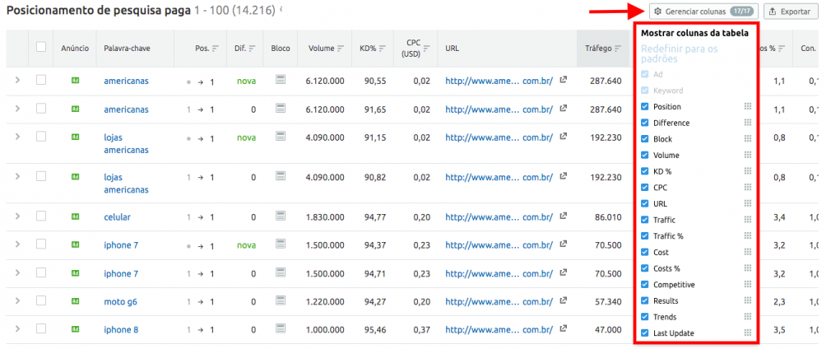831x349 pixels.
Task: Open the celular keyword link
Action: click(117, 217)
